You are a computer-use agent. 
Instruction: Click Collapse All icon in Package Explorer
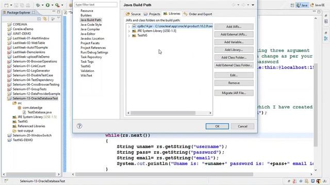(x=39, y=19)
